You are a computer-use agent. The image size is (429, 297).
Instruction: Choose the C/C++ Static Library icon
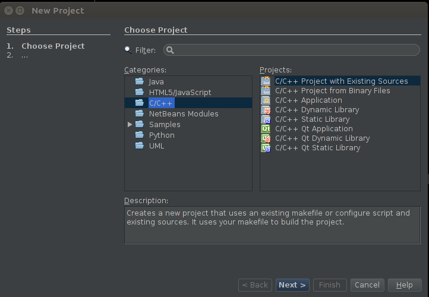(266, 119)
